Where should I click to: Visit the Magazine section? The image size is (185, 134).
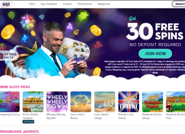pos(104,4)
